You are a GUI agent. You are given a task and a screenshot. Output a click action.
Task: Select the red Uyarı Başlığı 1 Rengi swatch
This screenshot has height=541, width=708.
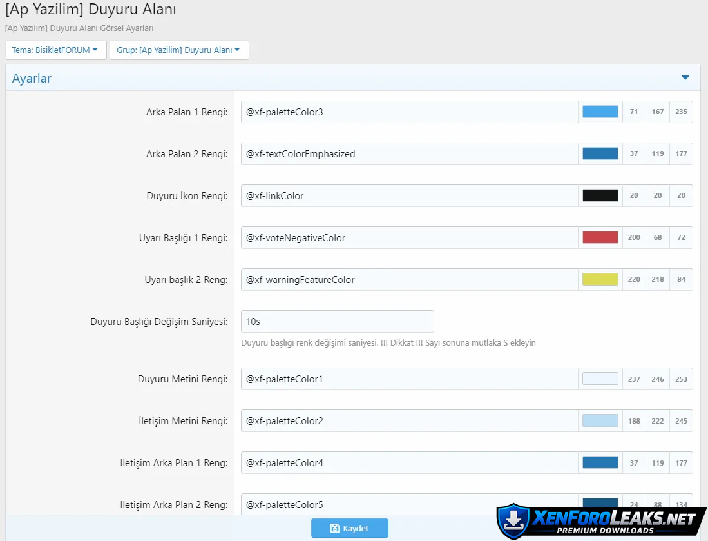(600, 237)
